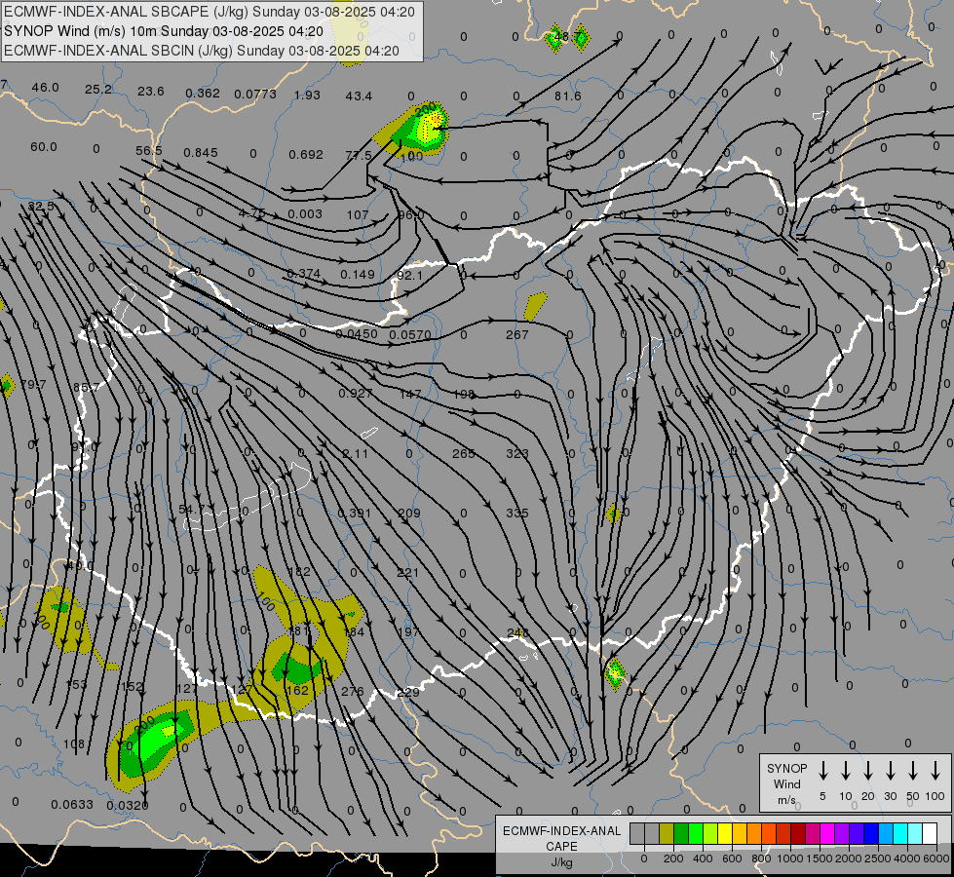Click the CAPE label in the color legend
Image resolution: width=954 pixels, height=877 pixels.
[x=561, y=847]
